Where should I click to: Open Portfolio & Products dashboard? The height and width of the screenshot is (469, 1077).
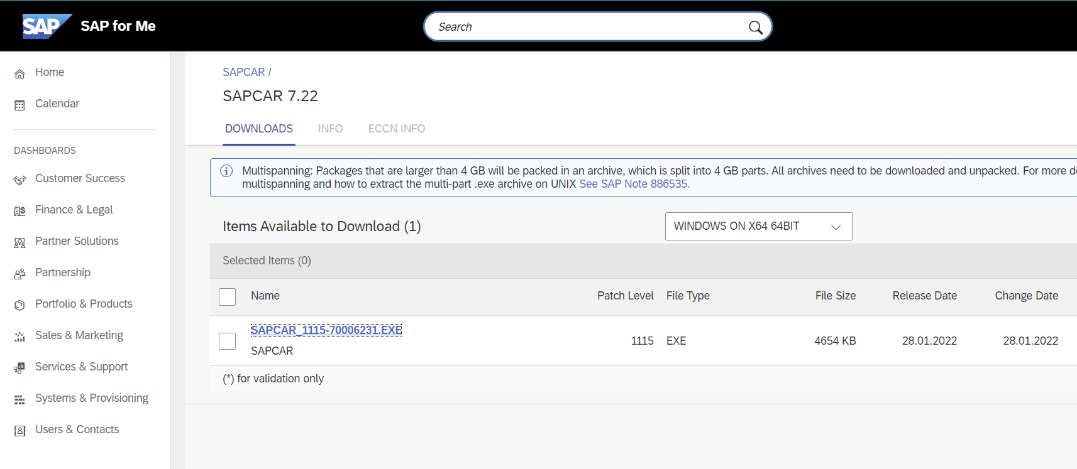point(84,304)
